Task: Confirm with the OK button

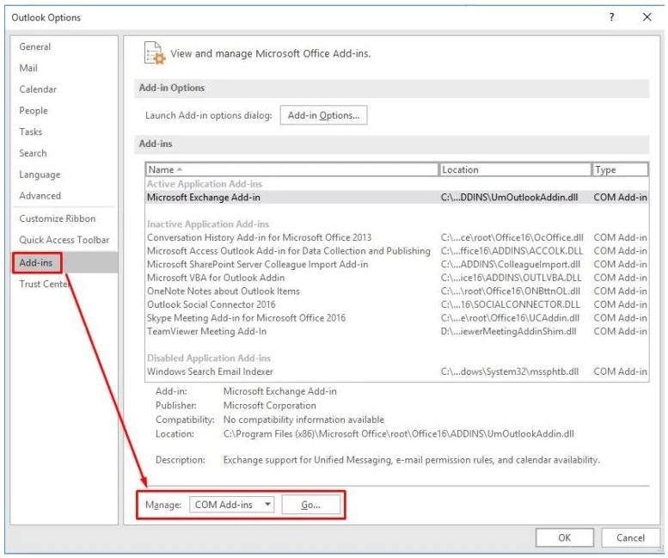Action: point(565,538)
